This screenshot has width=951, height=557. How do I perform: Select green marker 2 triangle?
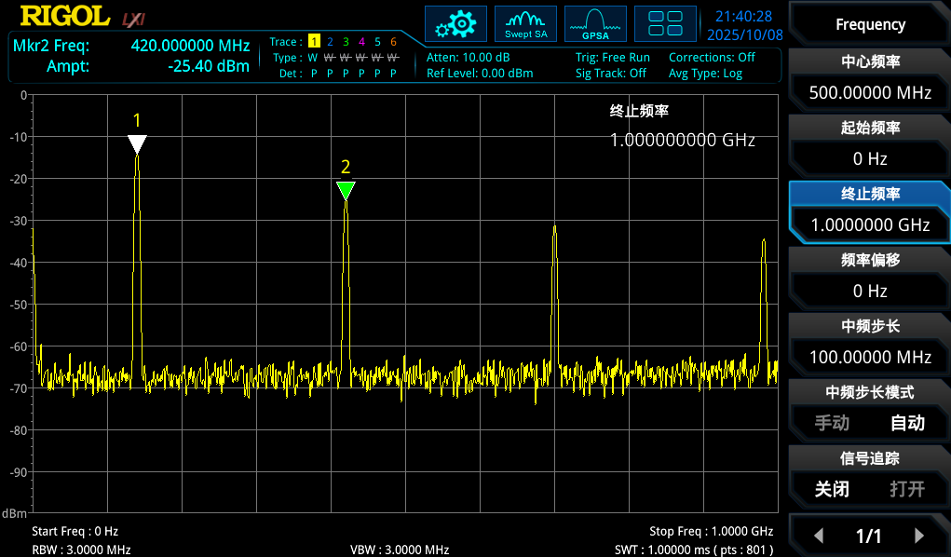[346, 191]
